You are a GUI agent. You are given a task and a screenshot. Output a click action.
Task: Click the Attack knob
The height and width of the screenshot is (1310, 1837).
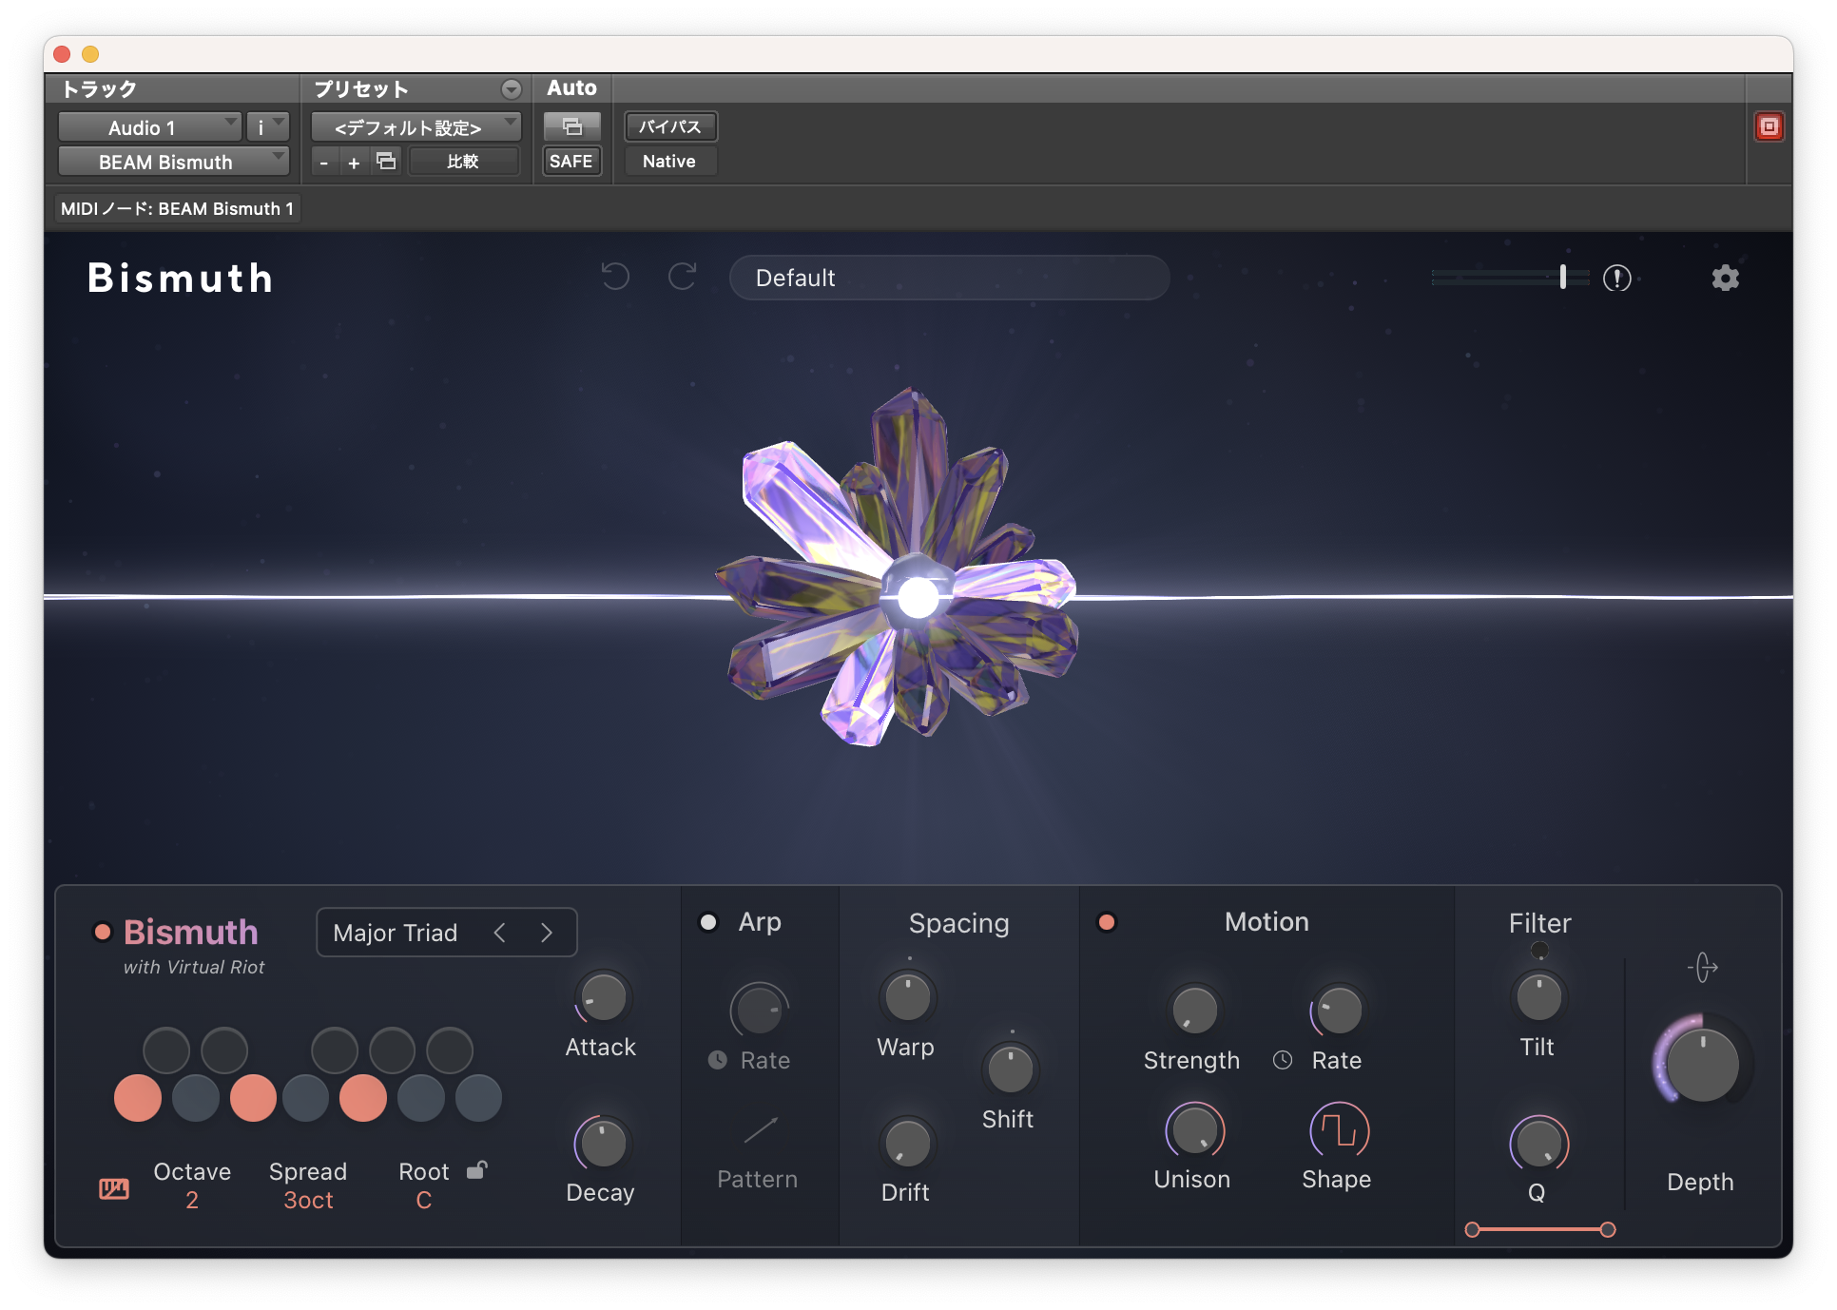pyautogui.click(x=603, y=998)
